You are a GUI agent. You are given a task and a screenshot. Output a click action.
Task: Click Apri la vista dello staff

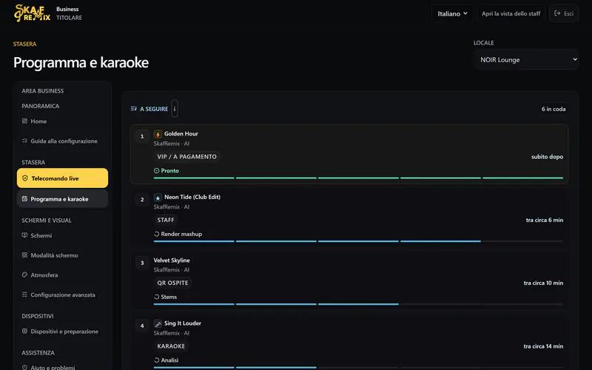pos(511,13)
